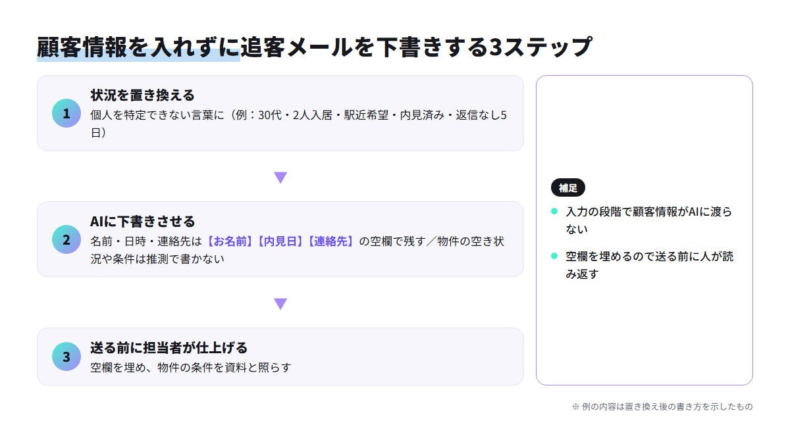Screen dimensions: 790x444
Task: Click the step 1 number badge
Action: pyautogui.click(x=66, y=113)
